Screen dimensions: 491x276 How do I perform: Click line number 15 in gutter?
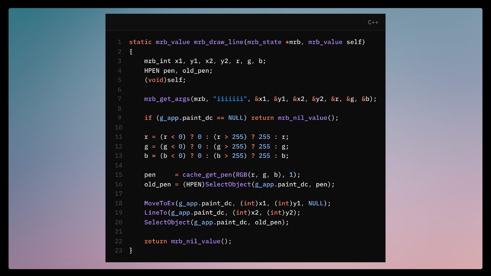pyautogui.click(x=118, y=175)
